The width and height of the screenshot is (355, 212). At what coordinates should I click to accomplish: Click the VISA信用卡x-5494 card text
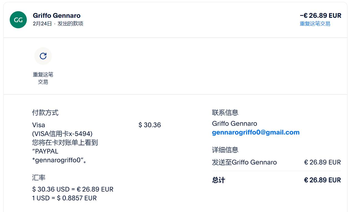click(62, 134)
